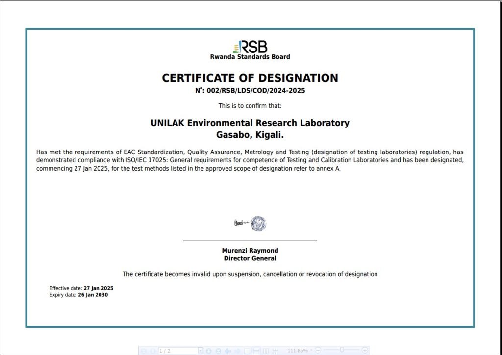Click the official seal stamp image
The width and height of the screenshot is (502, 355).
click(258, 224)
